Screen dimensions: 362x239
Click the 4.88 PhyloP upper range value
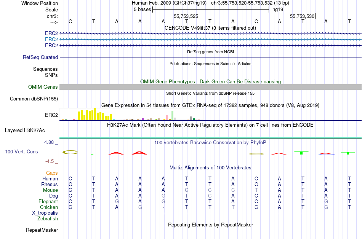[49, 142]
